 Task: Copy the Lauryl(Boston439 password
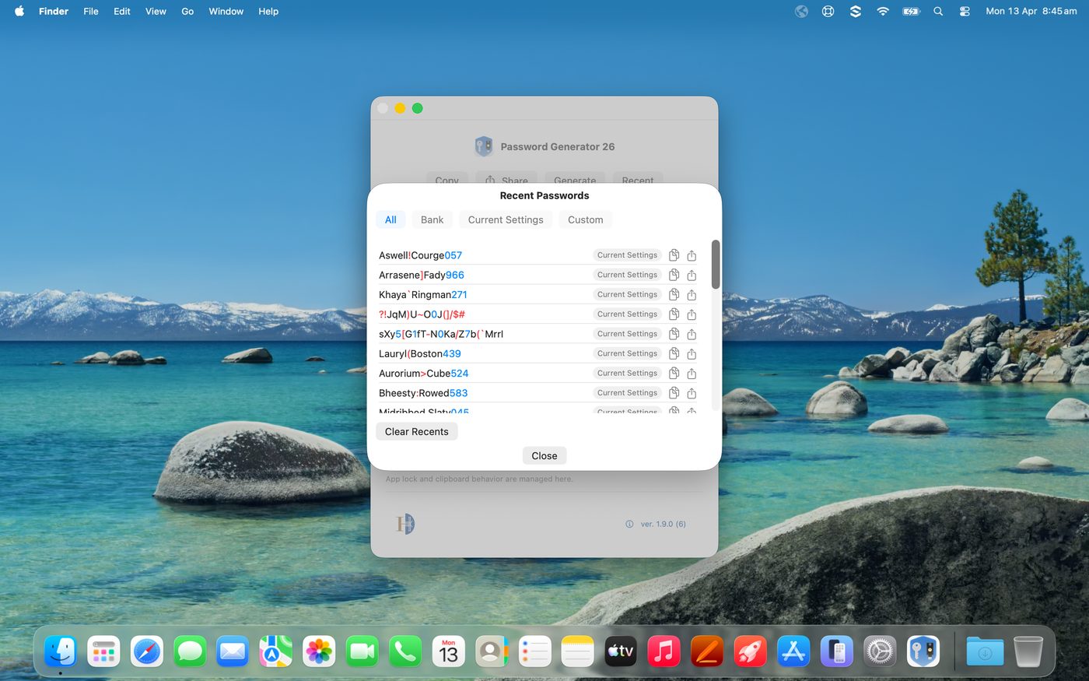pyautogui.click(x=674, y=353)
